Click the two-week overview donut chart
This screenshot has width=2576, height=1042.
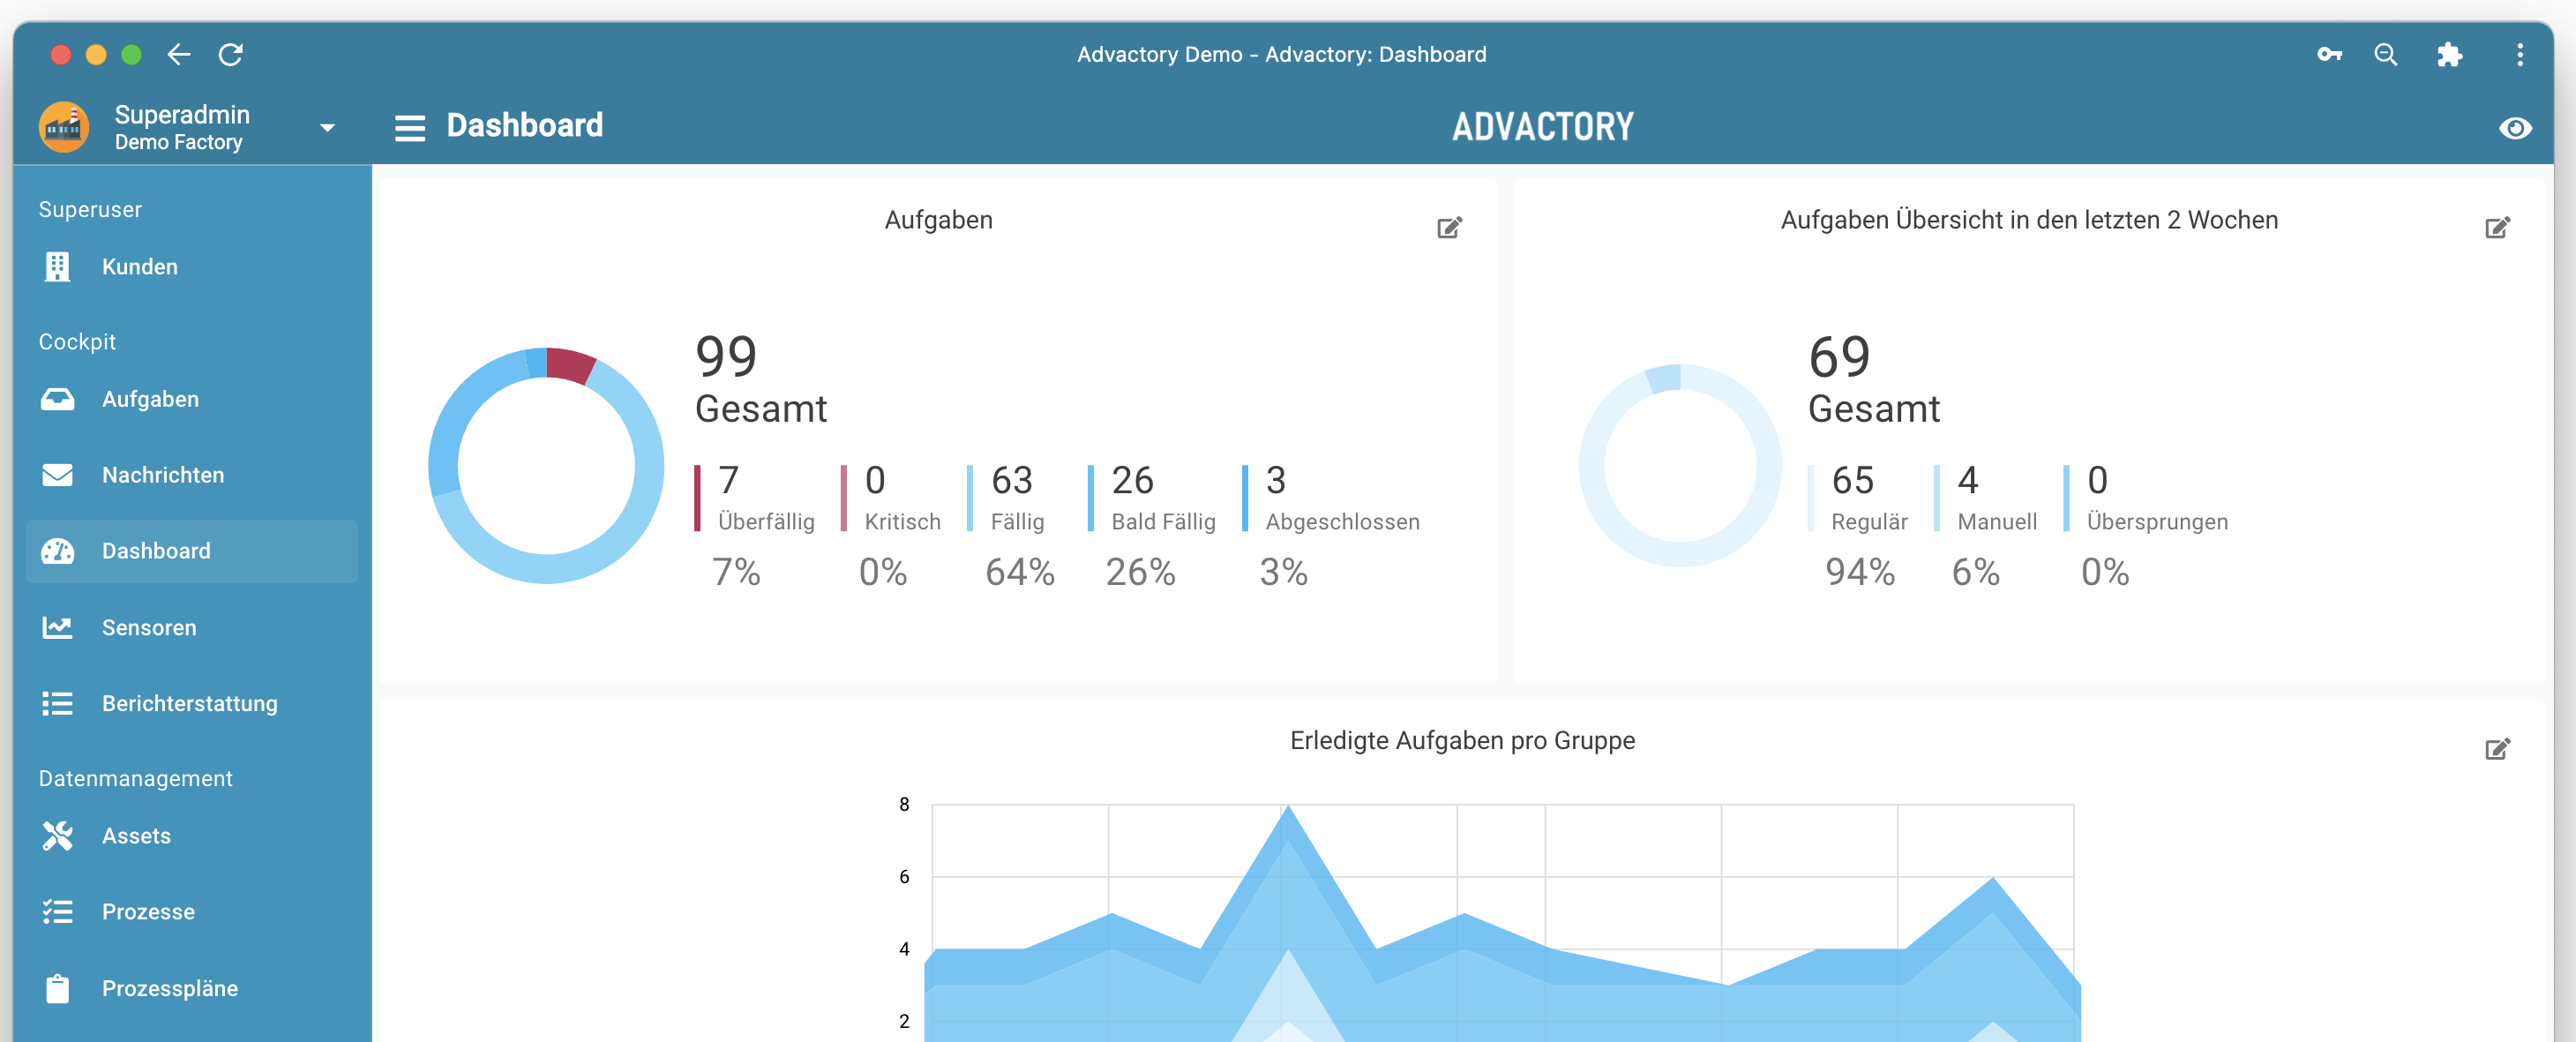pos(1680,466)
